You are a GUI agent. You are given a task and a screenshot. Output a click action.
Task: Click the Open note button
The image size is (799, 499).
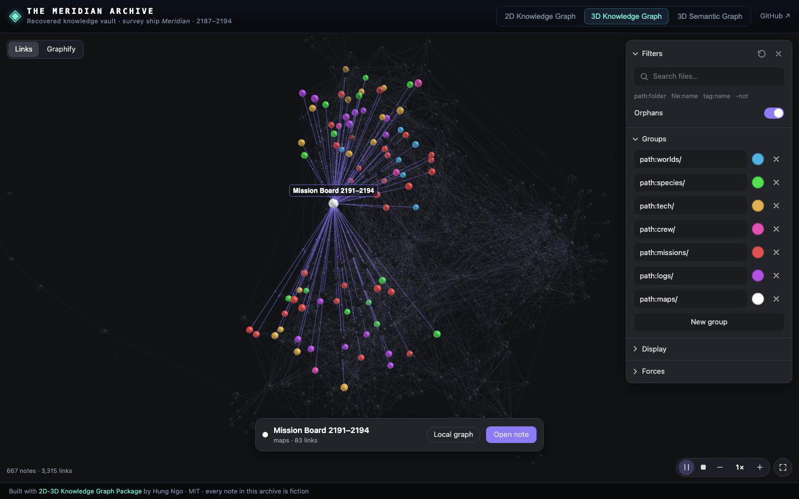pos(511,435)
